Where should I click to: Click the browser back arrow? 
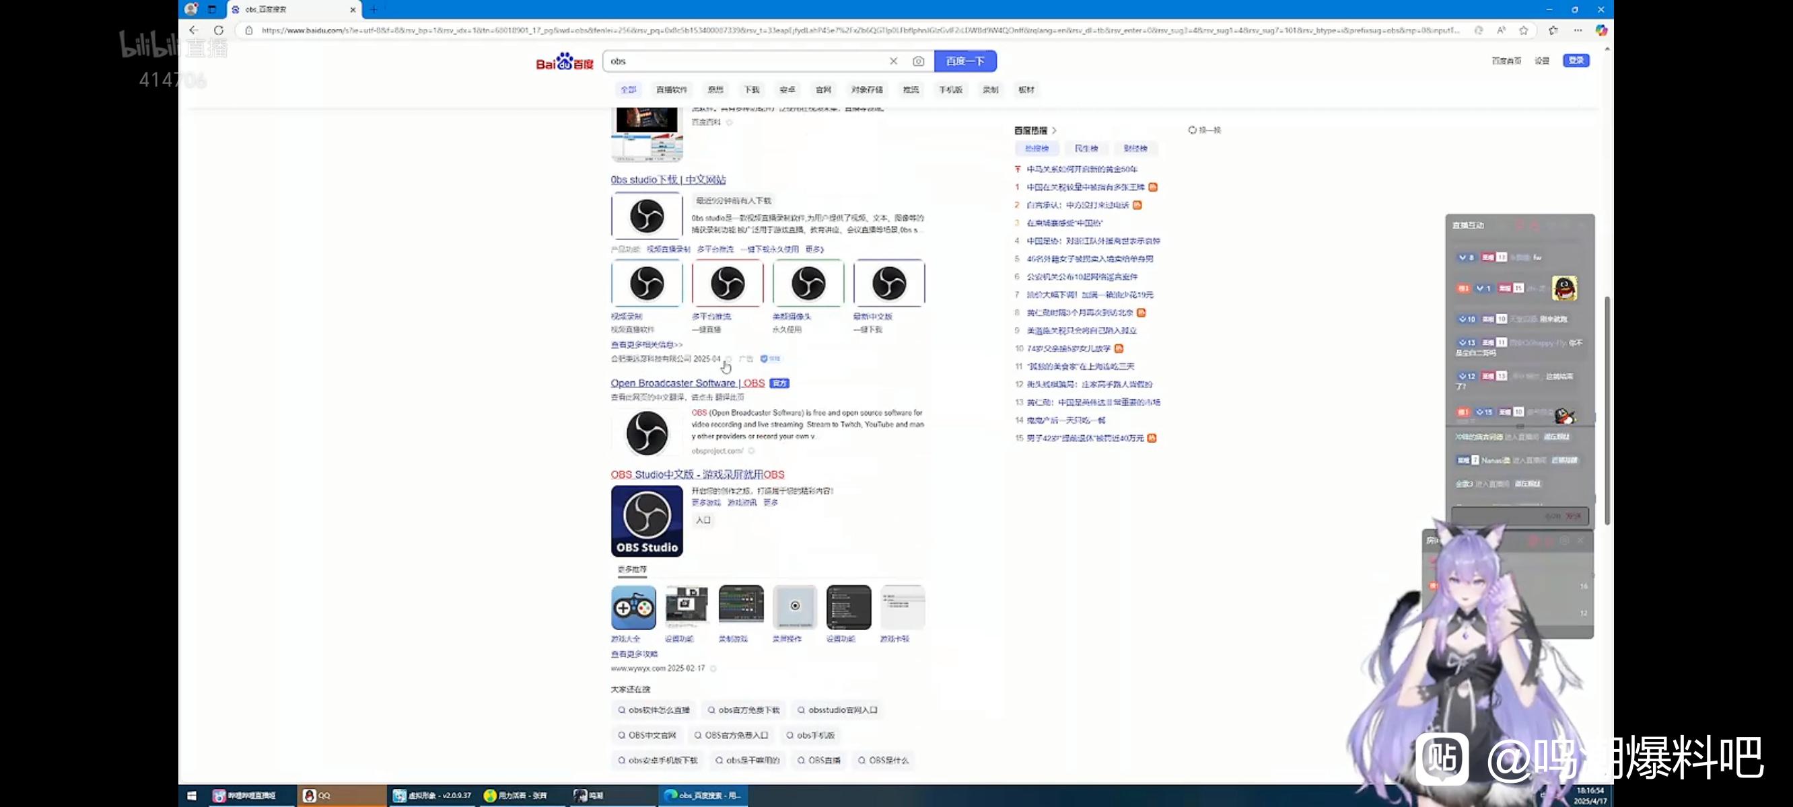(x=193, y=30)
